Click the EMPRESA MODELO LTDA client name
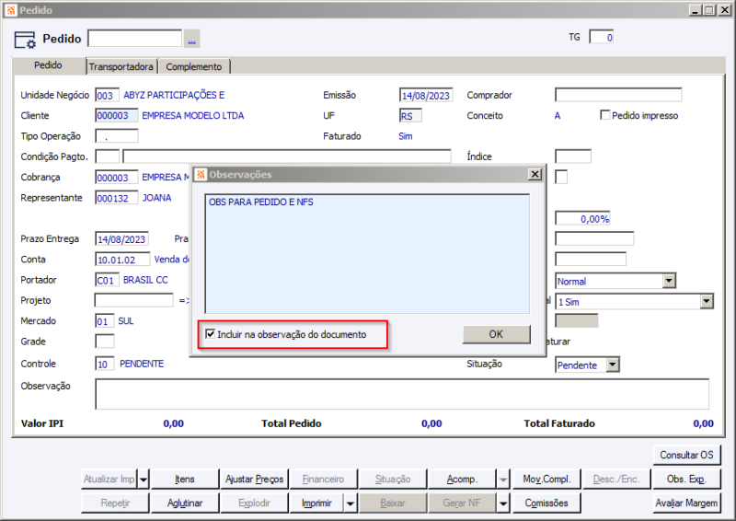Screen dimensions: 736x521 193,116
